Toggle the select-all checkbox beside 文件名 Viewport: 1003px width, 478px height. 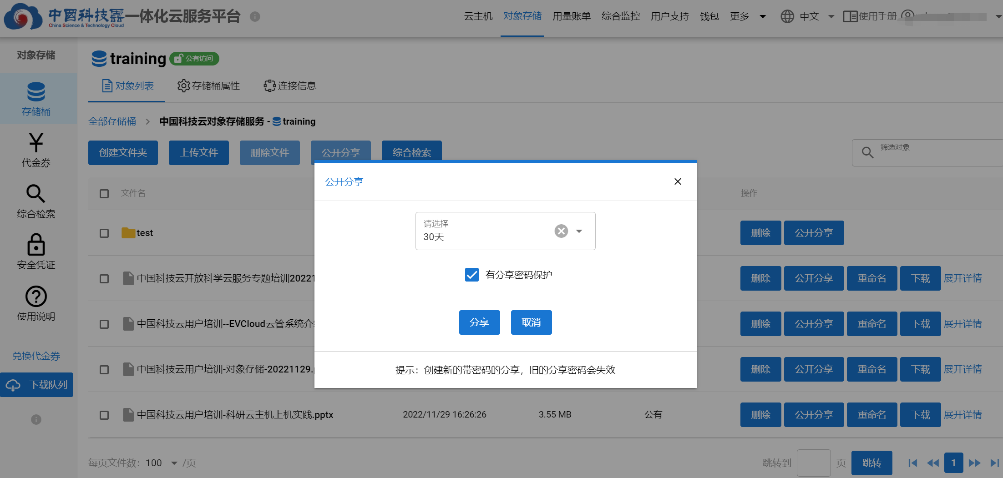(x=104, y=194)
